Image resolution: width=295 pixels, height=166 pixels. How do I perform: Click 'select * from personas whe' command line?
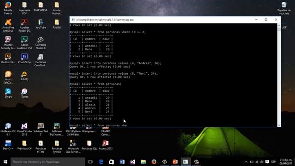pyautogui.click(x=98, y=125)
